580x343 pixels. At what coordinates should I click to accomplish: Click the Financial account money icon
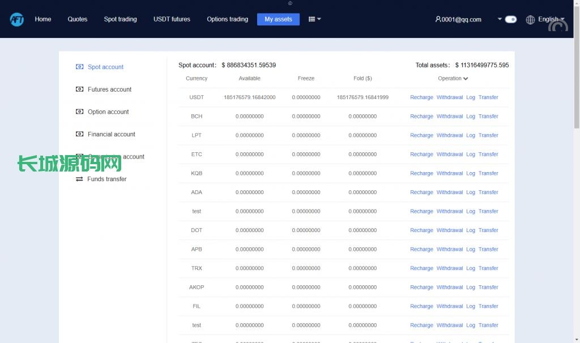point(80,134)
